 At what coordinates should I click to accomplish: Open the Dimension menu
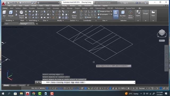[x=56, y=6]
